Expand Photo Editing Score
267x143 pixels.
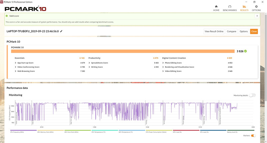(x=163, y=63)
